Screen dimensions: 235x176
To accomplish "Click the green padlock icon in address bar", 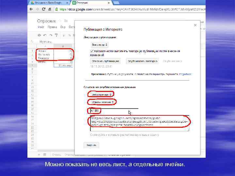I will point(57,9).
